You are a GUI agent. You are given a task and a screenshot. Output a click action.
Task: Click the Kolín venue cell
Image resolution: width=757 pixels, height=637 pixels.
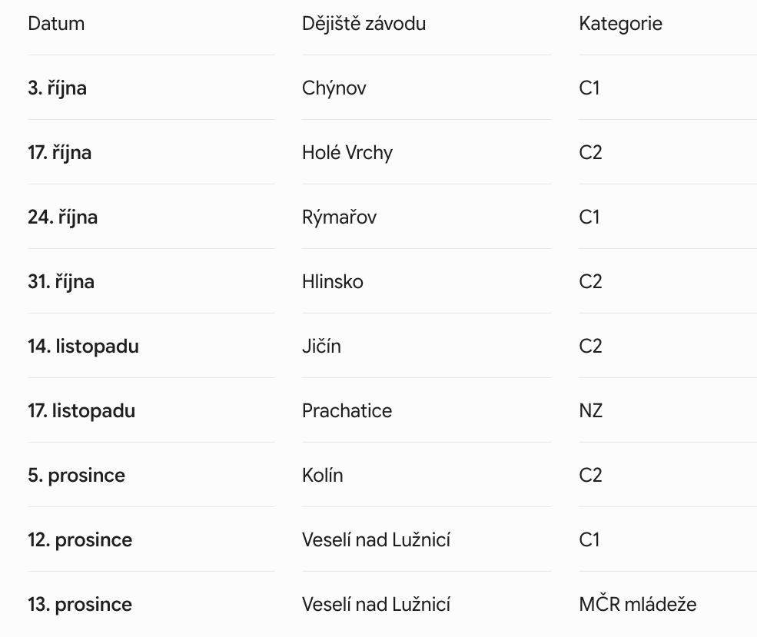coord(323,476)
